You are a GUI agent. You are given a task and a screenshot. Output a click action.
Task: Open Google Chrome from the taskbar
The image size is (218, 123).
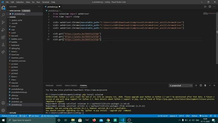(108, 120)
